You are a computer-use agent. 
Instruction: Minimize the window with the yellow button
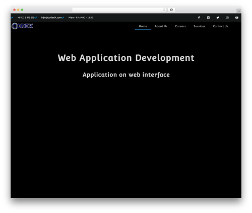(18, 10)
